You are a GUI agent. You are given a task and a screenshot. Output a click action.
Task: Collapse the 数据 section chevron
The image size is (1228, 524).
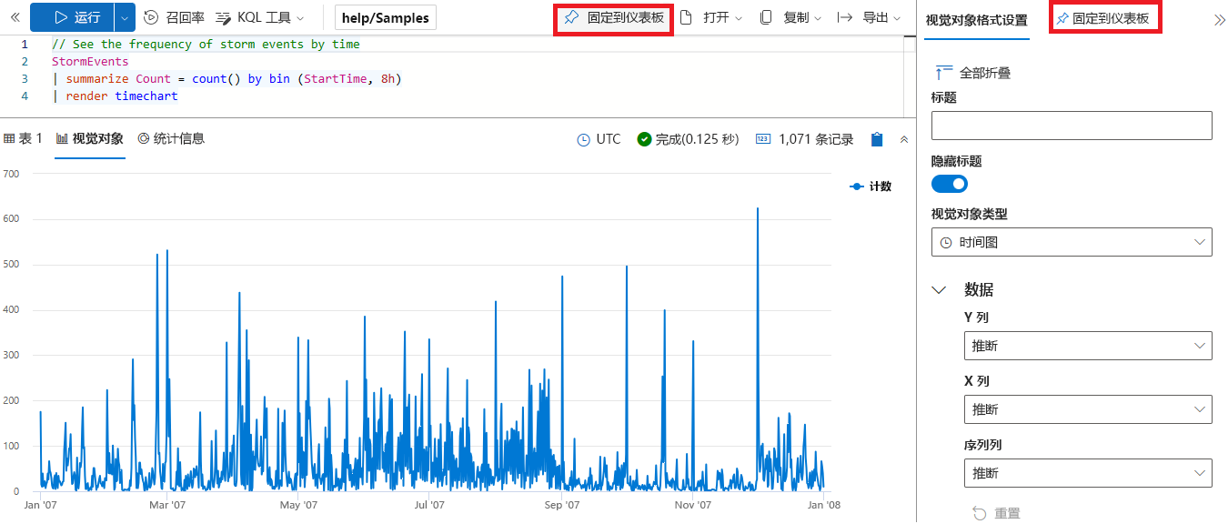[x=940, y=289]
